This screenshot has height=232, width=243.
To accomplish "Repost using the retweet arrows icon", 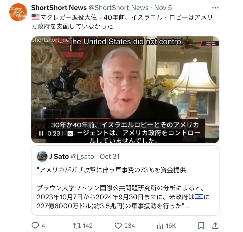I will [77, 226].
